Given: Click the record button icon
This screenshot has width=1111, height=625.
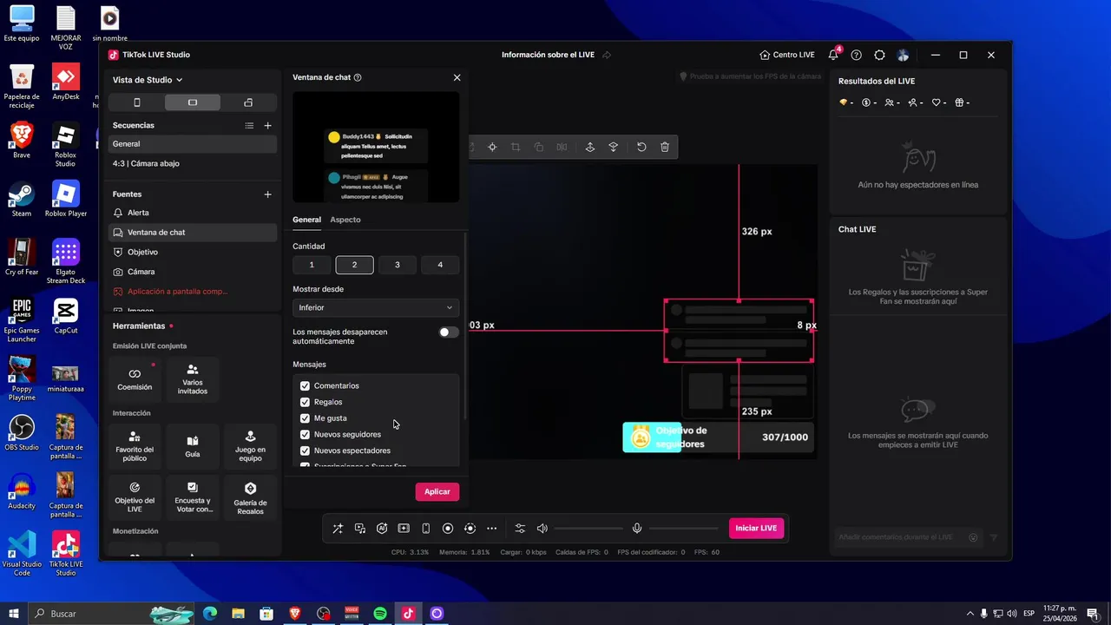Looking at the screenshot, I should pyautogui.click(x=448, y=529).
